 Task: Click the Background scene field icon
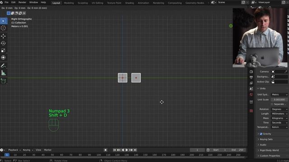tap(273, 77)
